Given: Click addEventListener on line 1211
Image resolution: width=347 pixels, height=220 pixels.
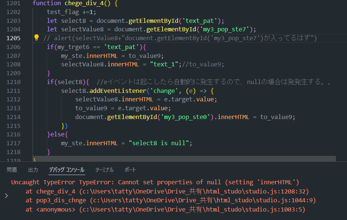Looking at the screenshot, I should (x=118, y=91).
